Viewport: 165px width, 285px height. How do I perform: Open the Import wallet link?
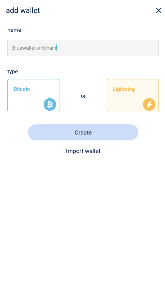pos(83,151)
